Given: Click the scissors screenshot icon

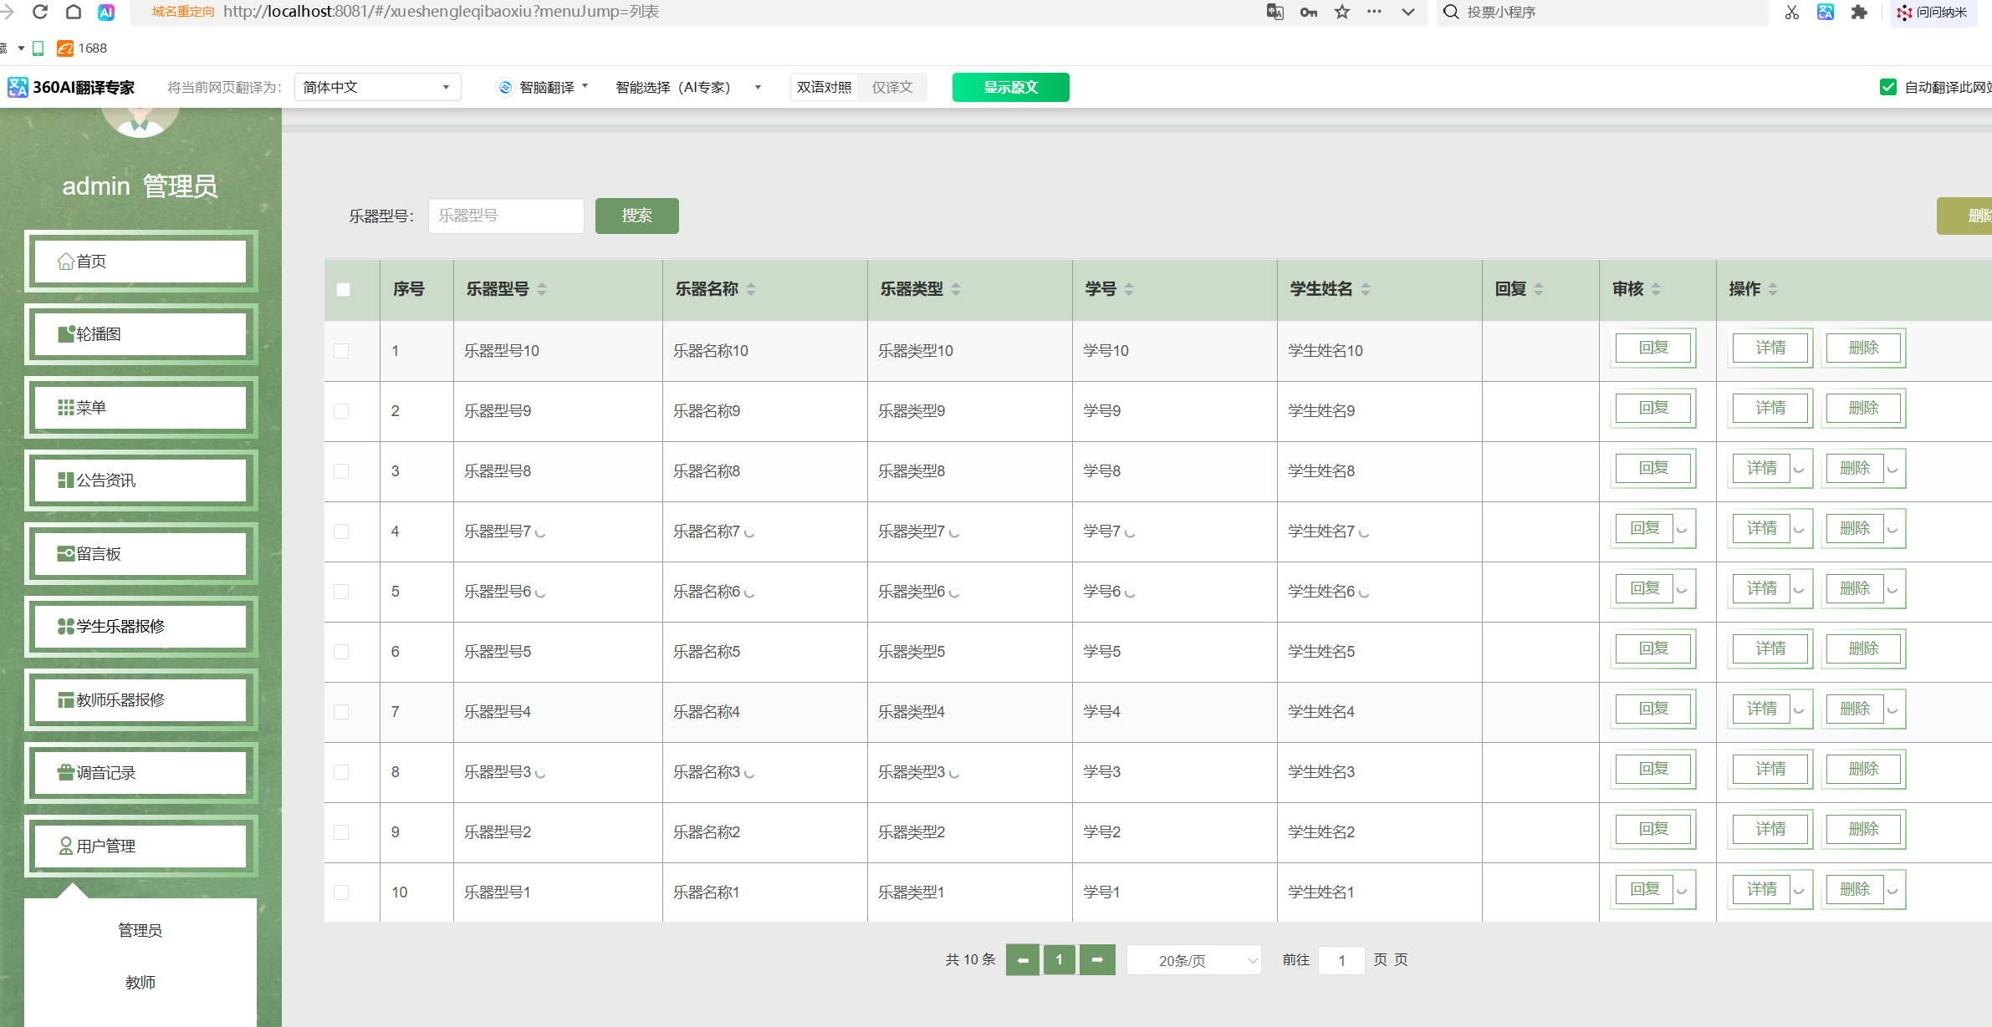Looking at the screenshot, I should coord(1791,12).
